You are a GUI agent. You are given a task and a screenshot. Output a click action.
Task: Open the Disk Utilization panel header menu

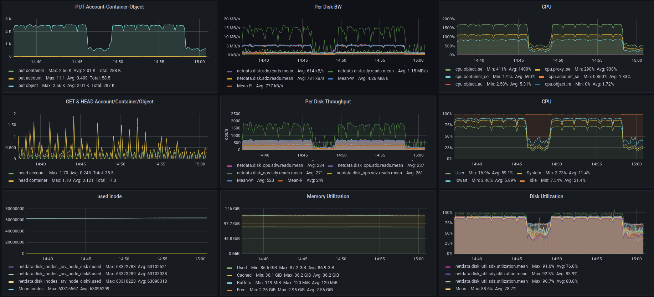click(x=546, y=196)
